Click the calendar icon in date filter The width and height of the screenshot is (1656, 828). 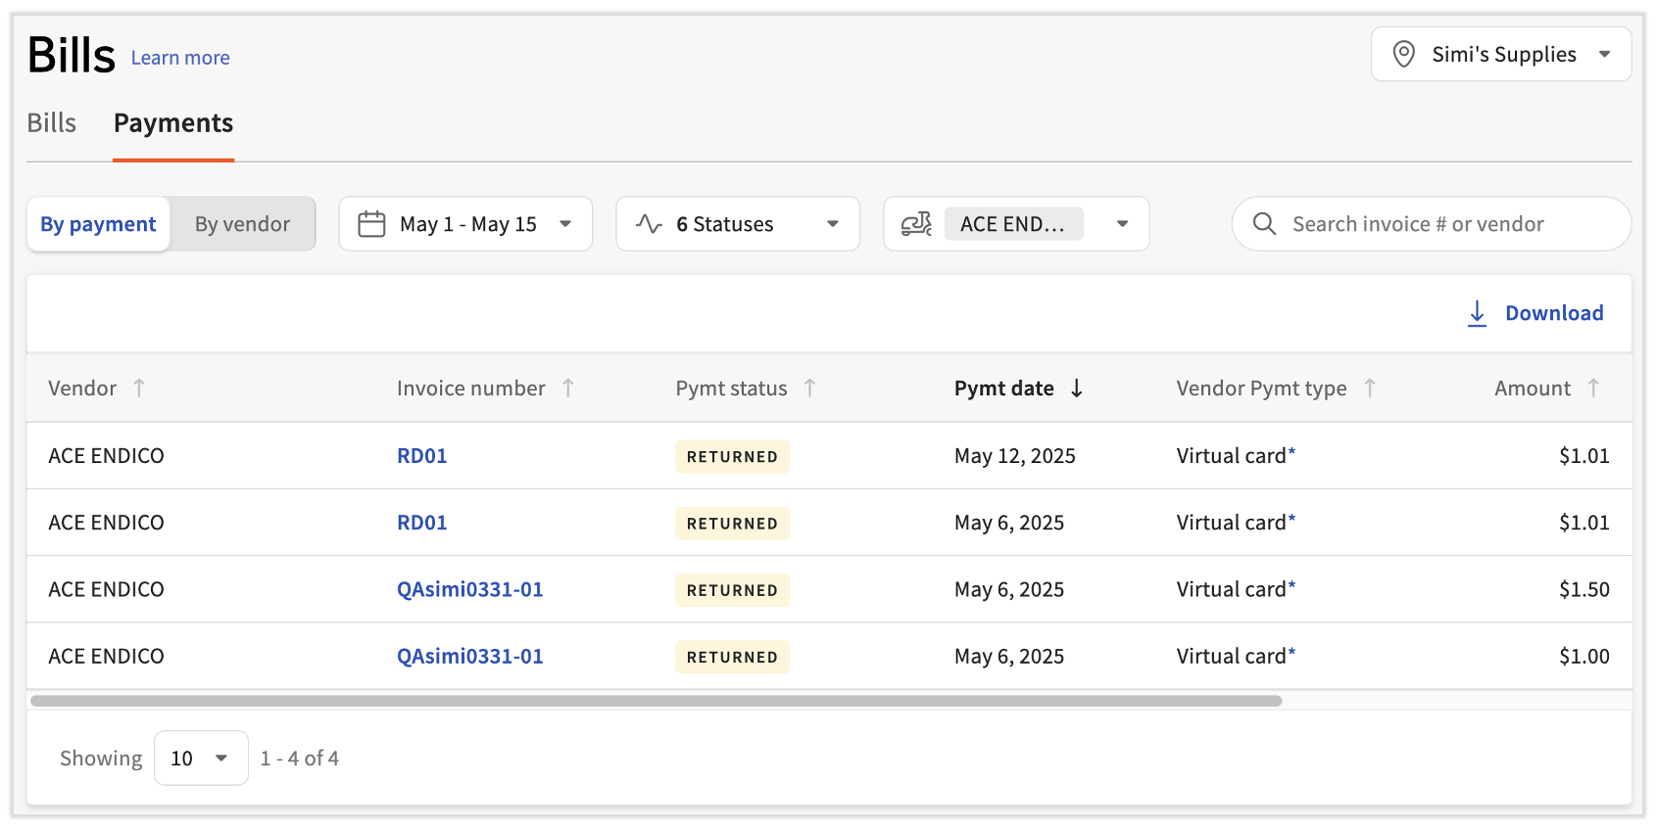pyautogui.click(x=371, y=224)
